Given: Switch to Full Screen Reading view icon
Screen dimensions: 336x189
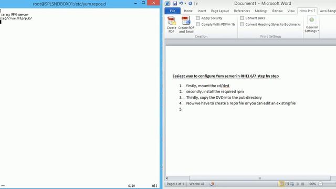Looking at the screenshot, I should 287,184.
